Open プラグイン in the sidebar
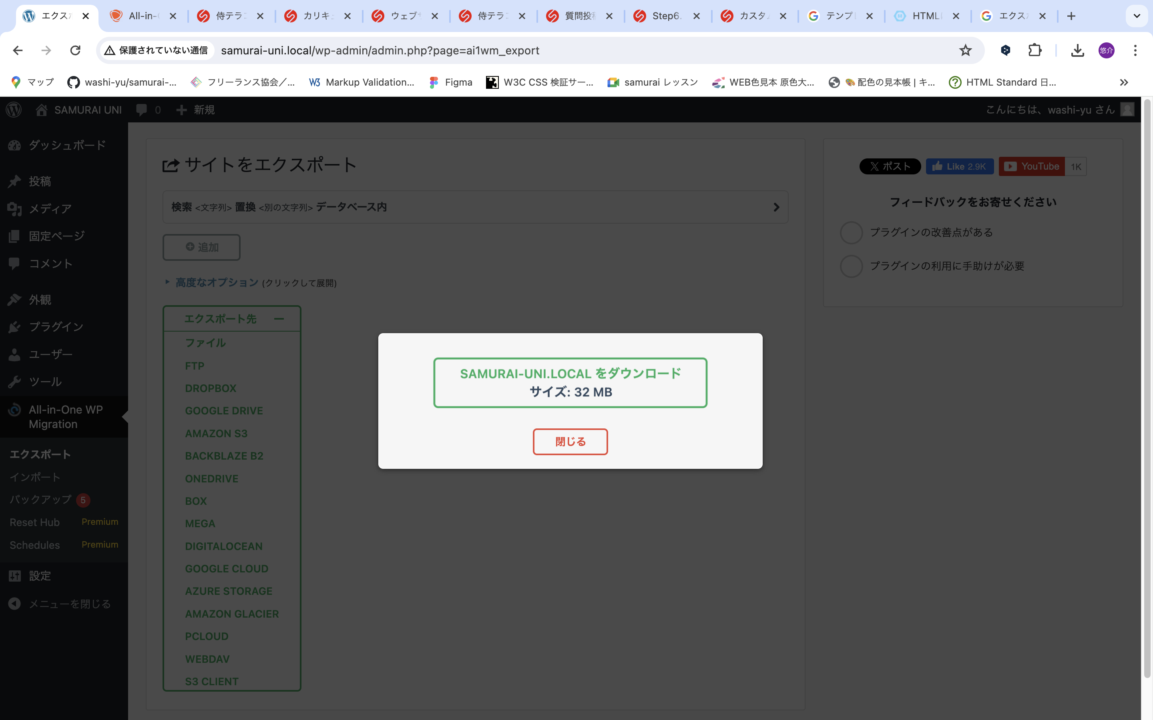 tap(64, 327)
